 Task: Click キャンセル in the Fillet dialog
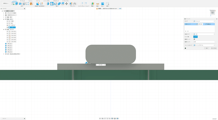click(214, 48)
